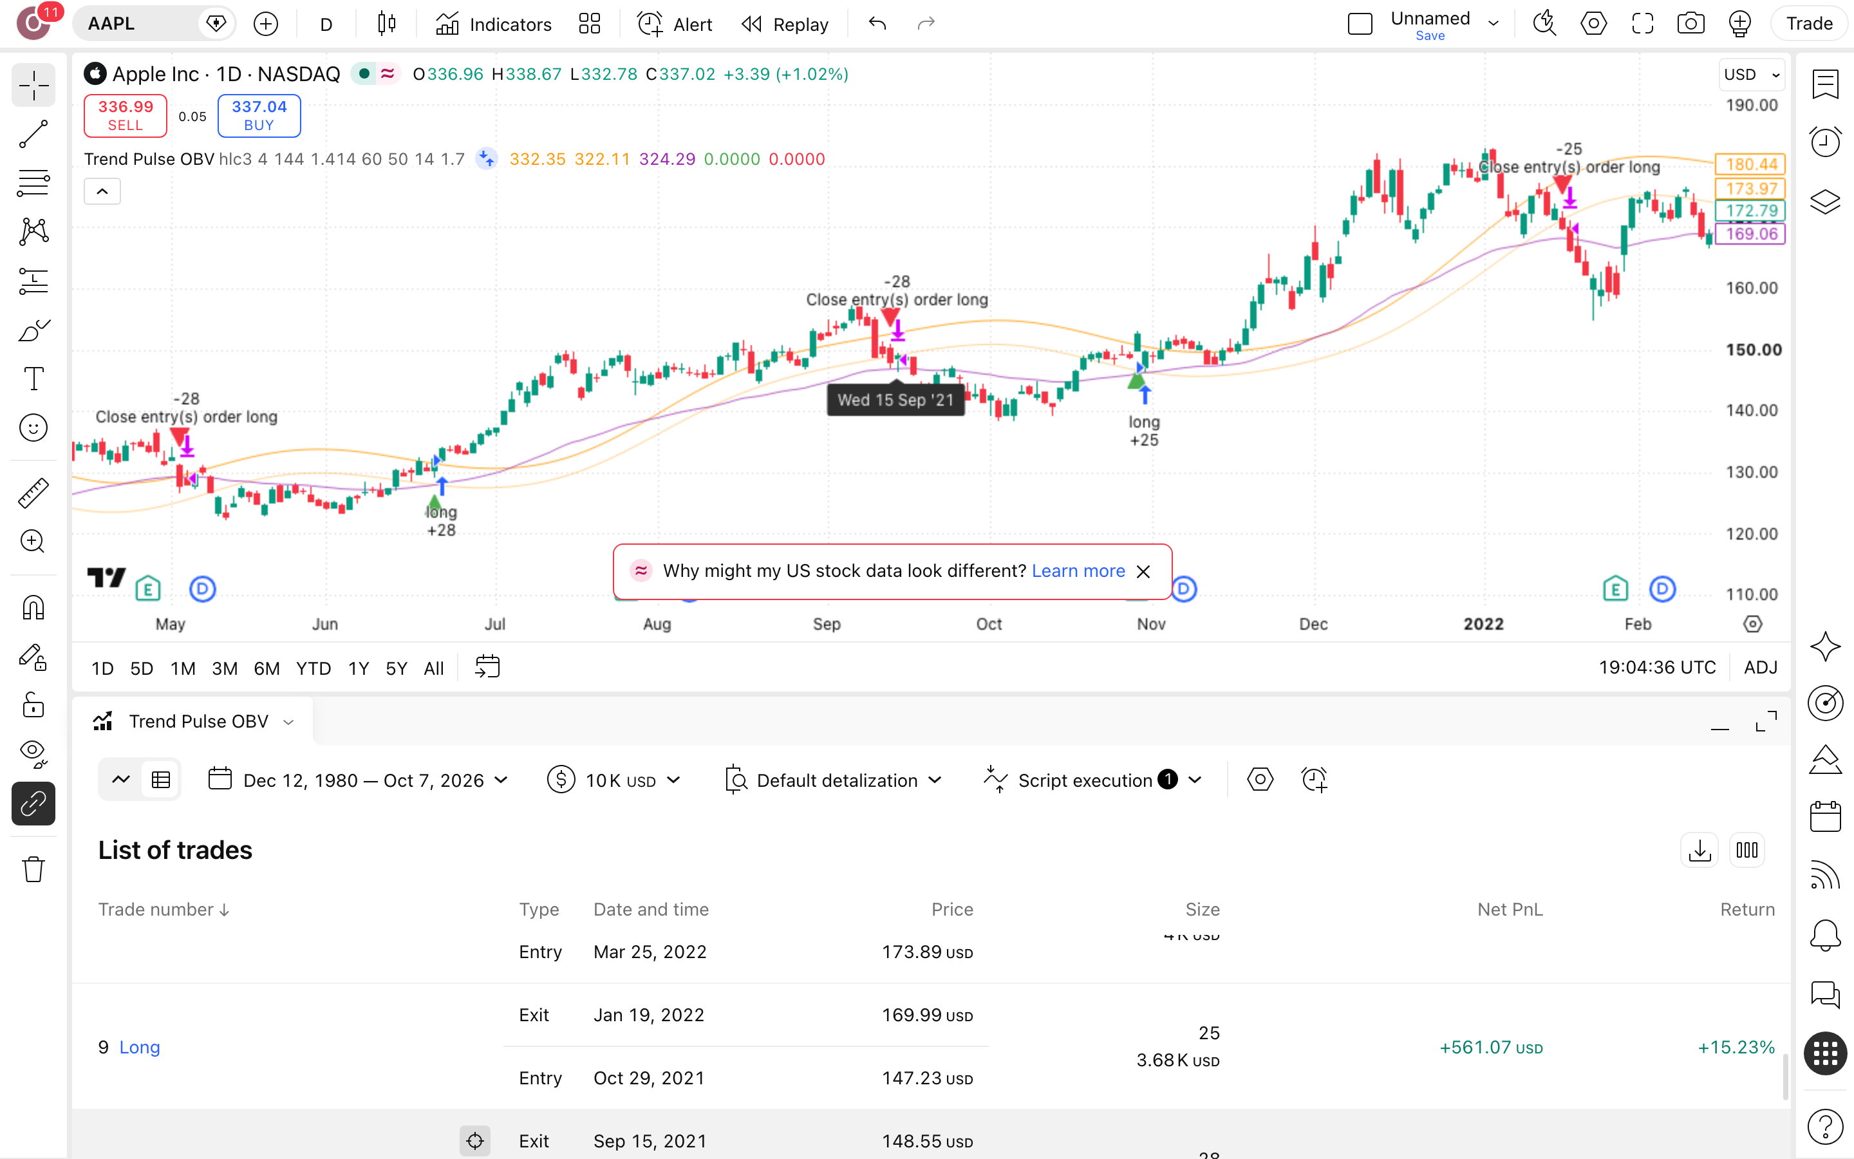Open Script execution dropdown
The image size is (1854, 1159).
pyautogui.click(x=1093, y=780)
